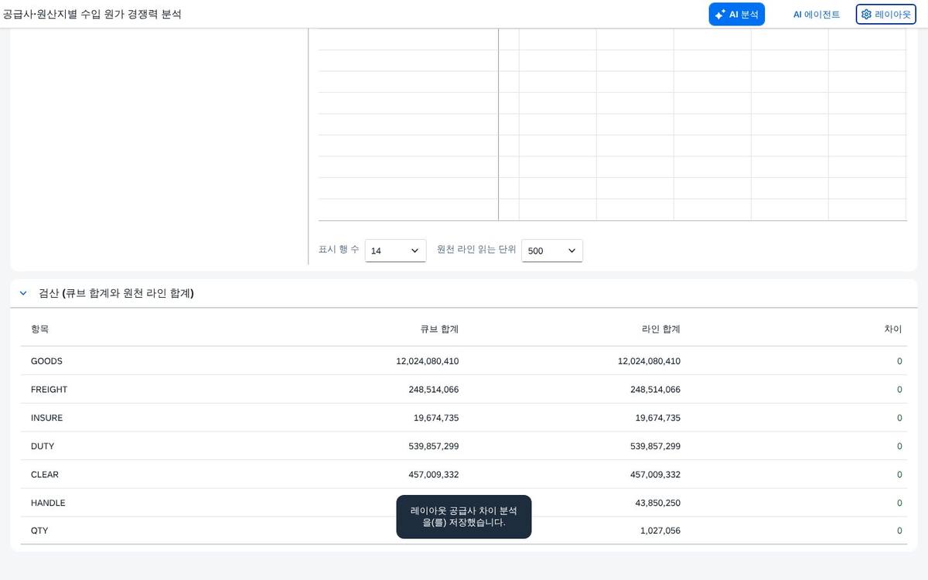The image size is (928, 580).
Task: Collapse the 검산 section chevron
Action: [23, 293]
